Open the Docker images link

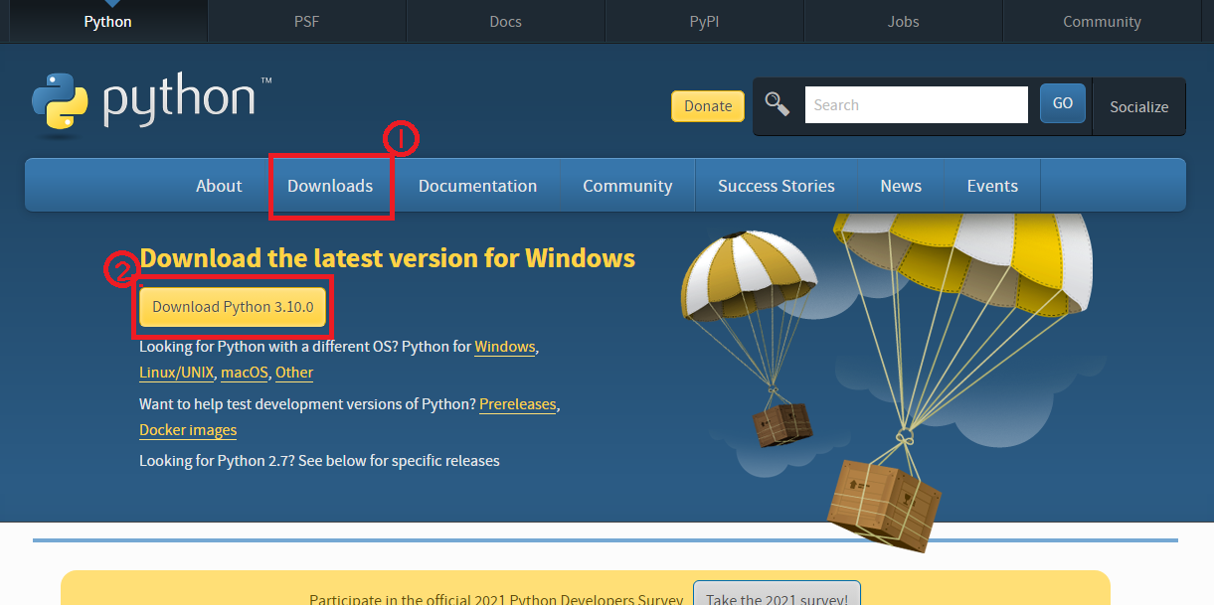click(188, 430)
